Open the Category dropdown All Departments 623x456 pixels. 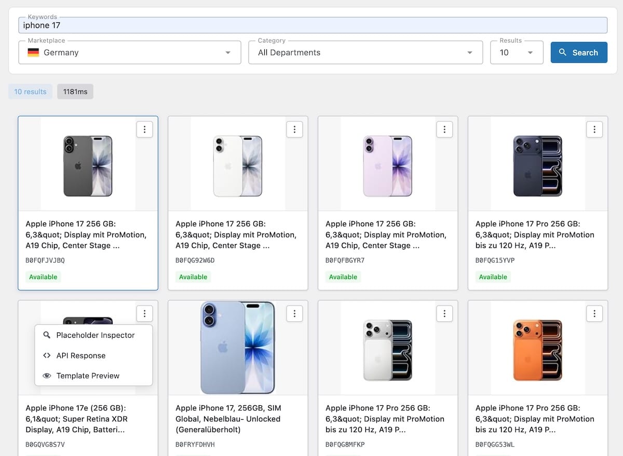coord(365,52)
